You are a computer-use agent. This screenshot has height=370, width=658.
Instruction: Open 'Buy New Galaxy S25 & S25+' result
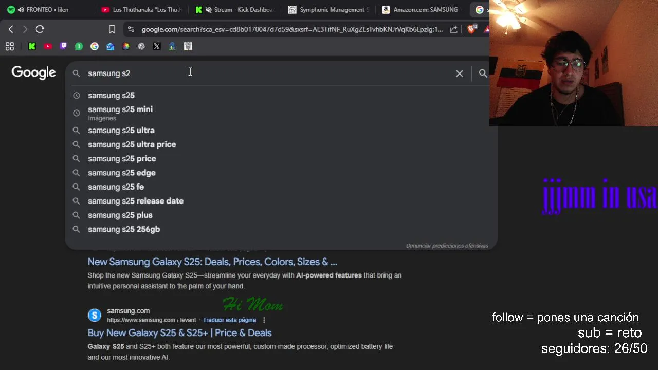click(x=179, y=332)
